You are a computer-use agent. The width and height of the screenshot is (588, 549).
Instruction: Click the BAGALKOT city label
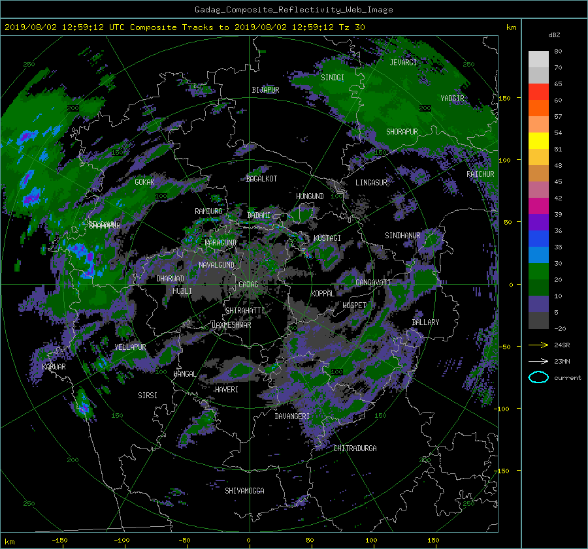click(261, 179)
